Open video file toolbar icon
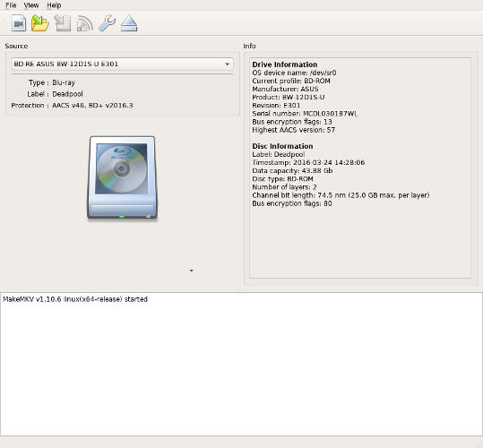 (x=19, y=23)
